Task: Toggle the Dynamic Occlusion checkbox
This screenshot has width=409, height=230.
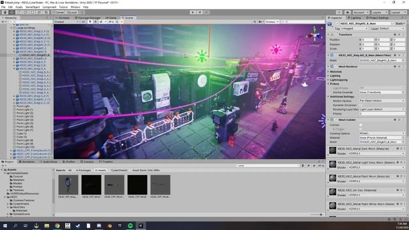Action: pyautogui.click(x=360, y=105)
